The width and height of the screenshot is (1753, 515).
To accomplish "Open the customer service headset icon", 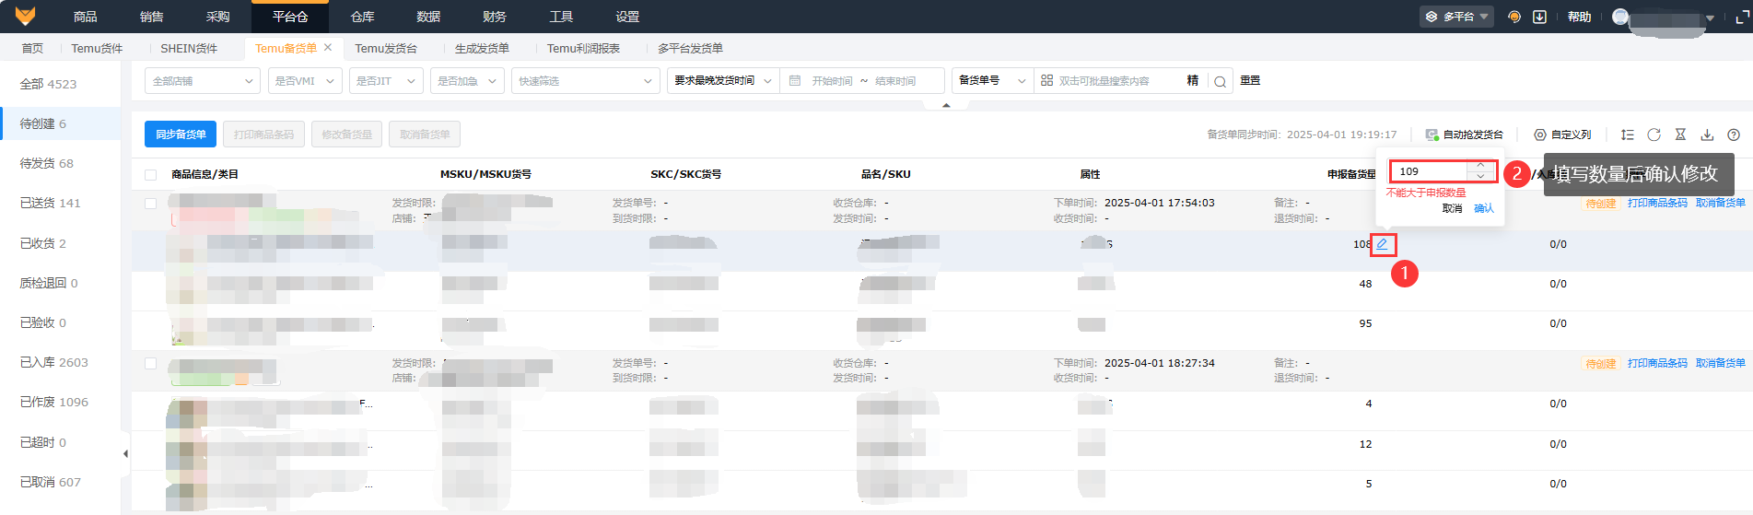I will click(1514, 17).
